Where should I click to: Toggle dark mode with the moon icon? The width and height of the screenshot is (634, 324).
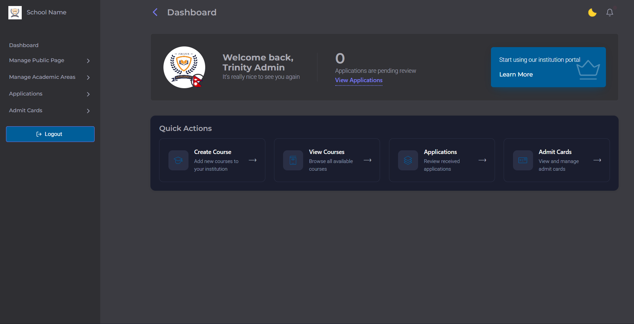point(592,13)
